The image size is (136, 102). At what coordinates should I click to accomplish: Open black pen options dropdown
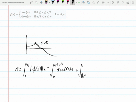74,4
